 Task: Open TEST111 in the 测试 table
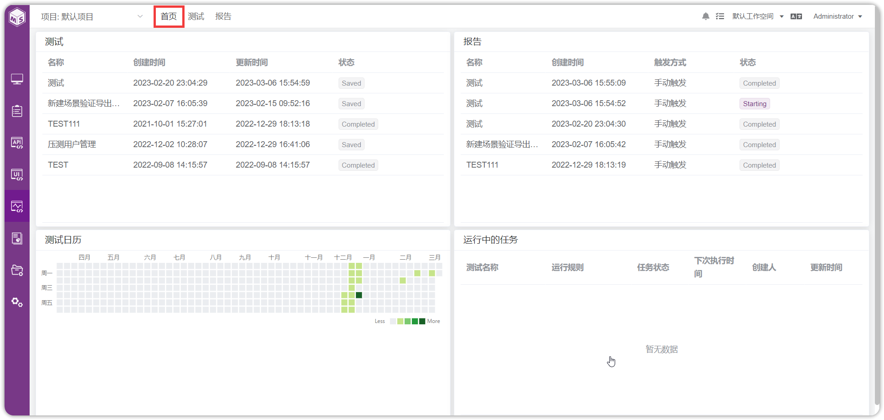pos(243,124)
